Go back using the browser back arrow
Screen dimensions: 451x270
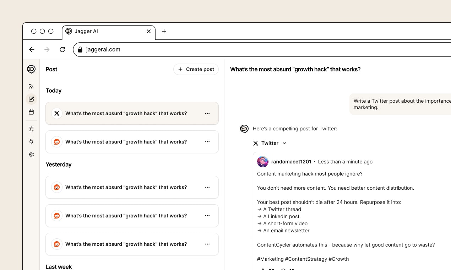tap(32, 49)
